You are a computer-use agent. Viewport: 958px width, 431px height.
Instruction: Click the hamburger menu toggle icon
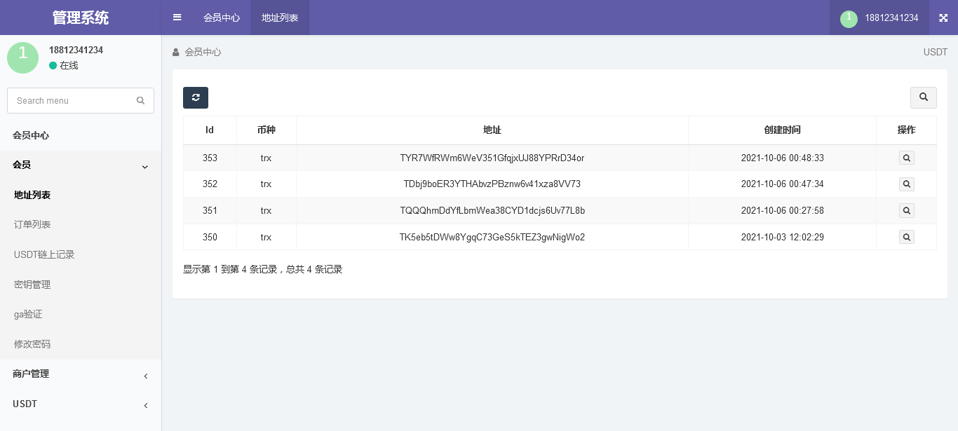[x=177, y=18]
